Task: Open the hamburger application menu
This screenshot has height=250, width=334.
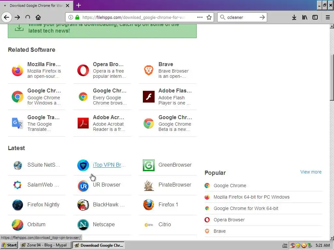Action: (x=327, y=17)
